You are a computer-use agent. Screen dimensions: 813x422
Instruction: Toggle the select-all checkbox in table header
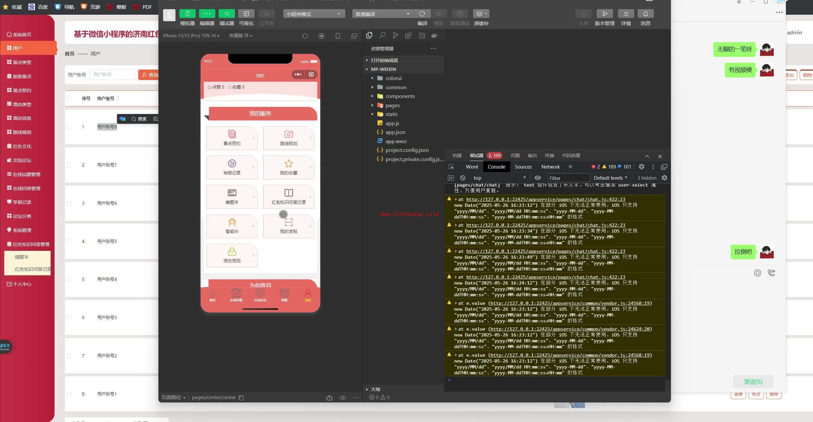(69, 98)
